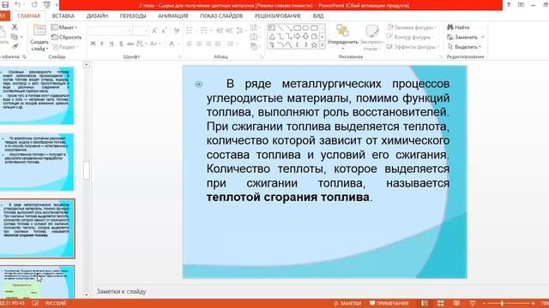Click the zoom slider handle
Screen dimensions: 549x308
pos(502,303)
